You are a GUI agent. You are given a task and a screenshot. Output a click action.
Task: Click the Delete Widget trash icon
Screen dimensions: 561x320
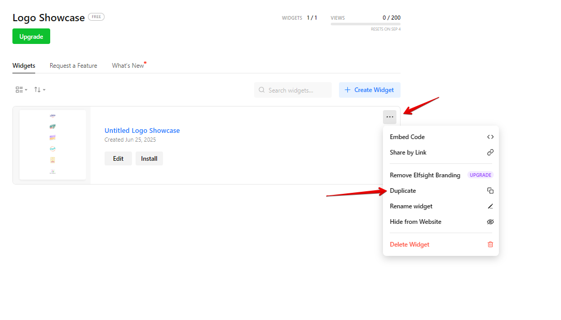490,245
